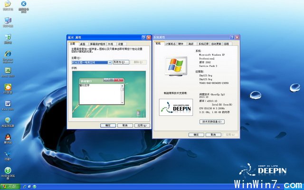Open the 远程 tab in System Properties
The image size is (304, 190).
(x=227, y=44)
